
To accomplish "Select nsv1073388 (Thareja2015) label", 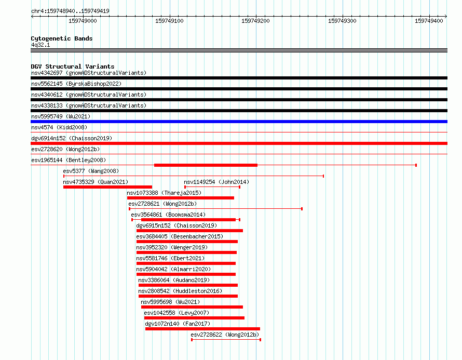I will [164, 193].
